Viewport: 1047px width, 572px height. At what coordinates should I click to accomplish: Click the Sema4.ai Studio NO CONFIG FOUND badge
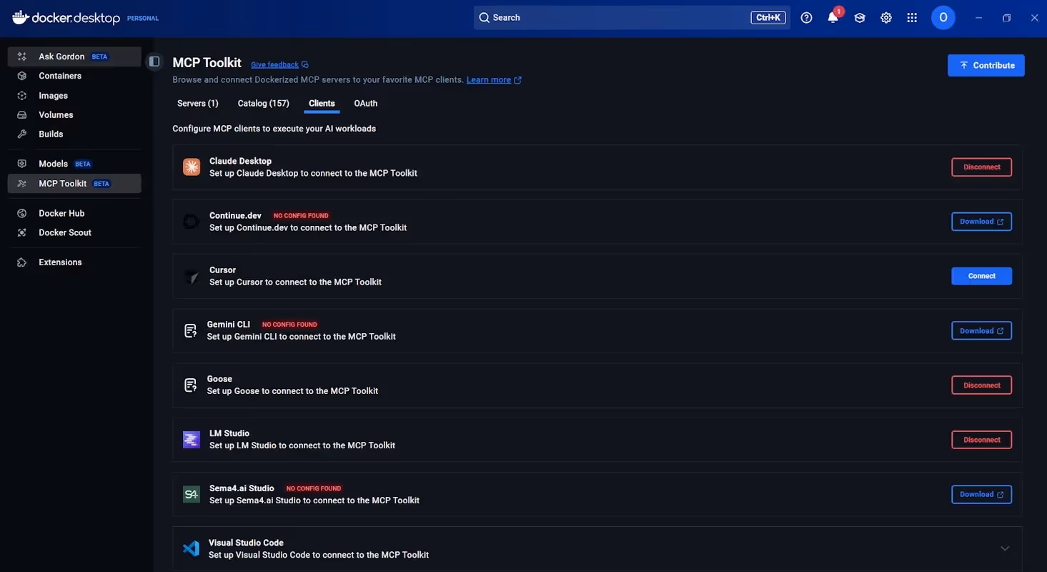[x=314, y=489]
